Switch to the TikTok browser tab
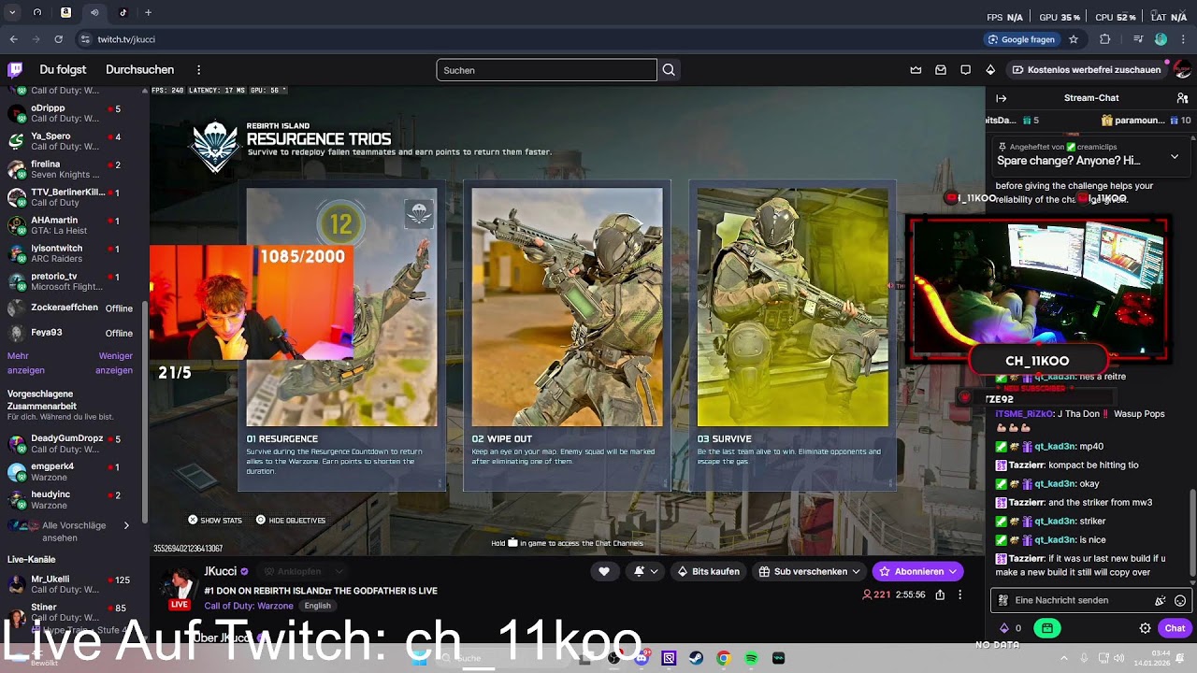 [x=123, y=12]
